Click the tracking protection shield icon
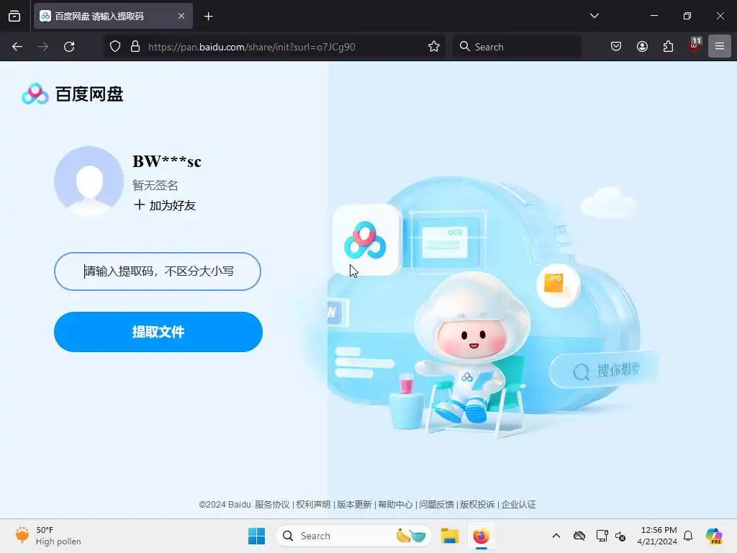The image size is (737, 553). pos(115,47)
